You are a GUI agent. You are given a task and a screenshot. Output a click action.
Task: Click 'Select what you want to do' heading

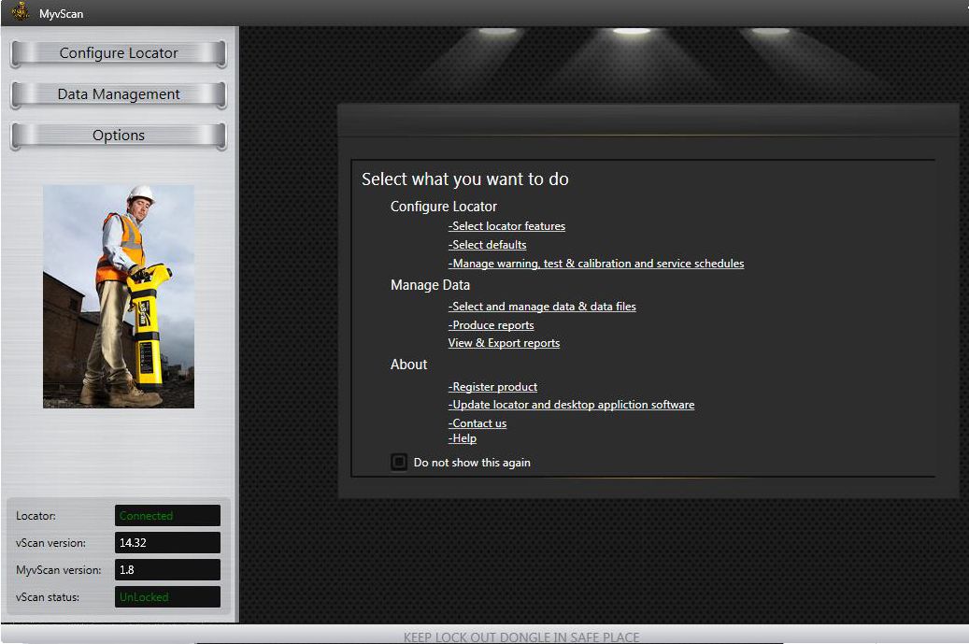464,179
